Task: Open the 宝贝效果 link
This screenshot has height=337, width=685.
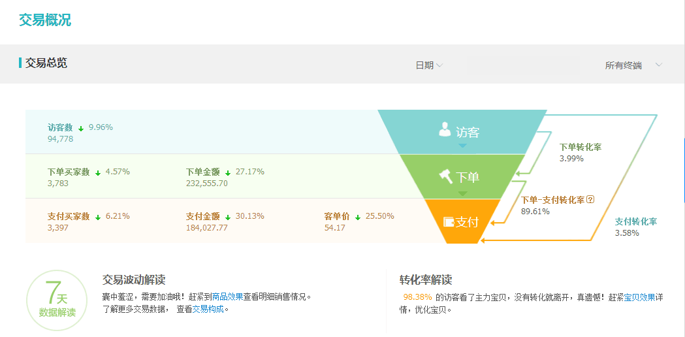Action: [x=639, y=297]
